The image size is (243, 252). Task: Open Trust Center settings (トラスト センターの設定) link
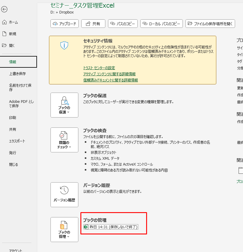(99, 68)
